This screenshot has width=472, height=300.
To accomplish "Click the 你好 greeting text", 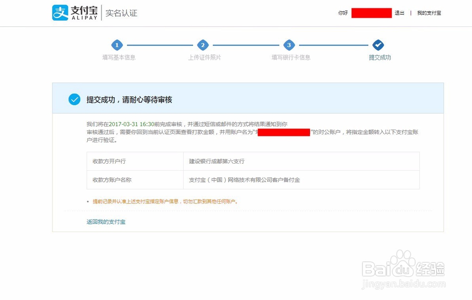I will point(343,13).
